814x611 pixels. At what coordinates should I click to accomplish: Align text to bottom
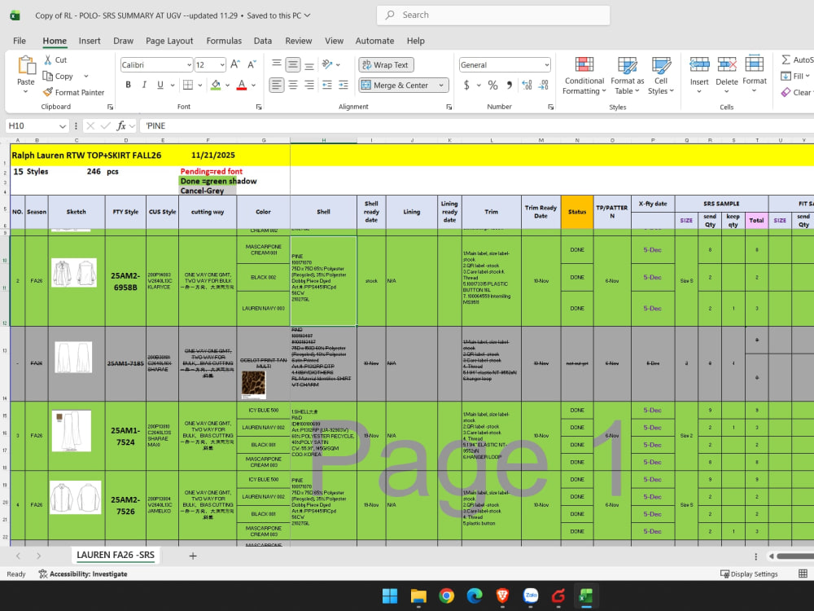309,64
